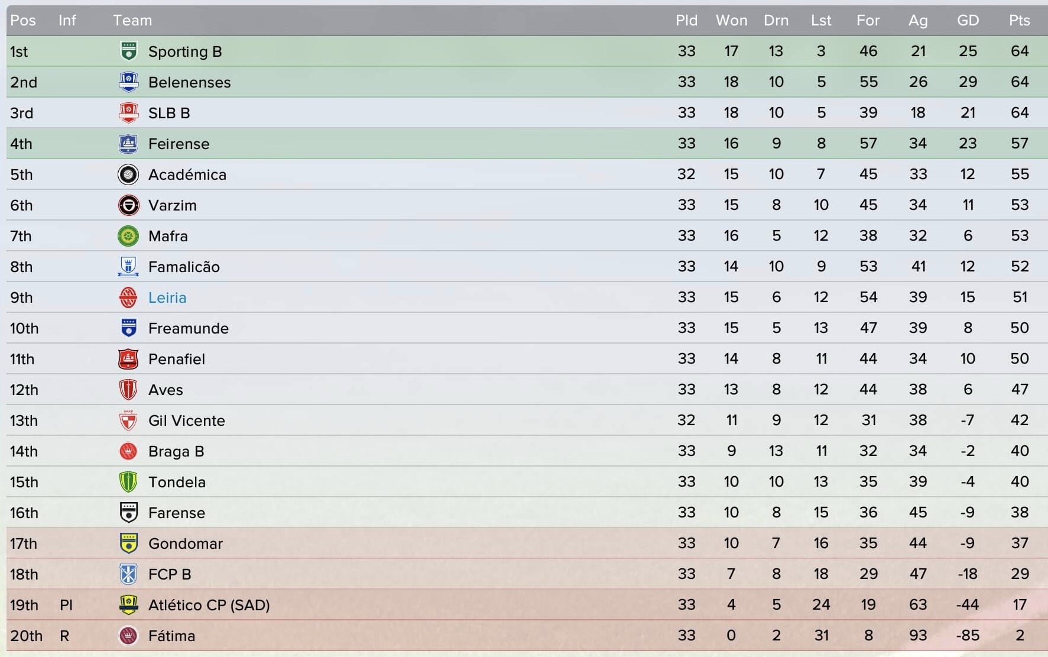Viewport: 1048px width, 657px height.
Task: Click the Fátima club badge icon
Action: [128, 636]
